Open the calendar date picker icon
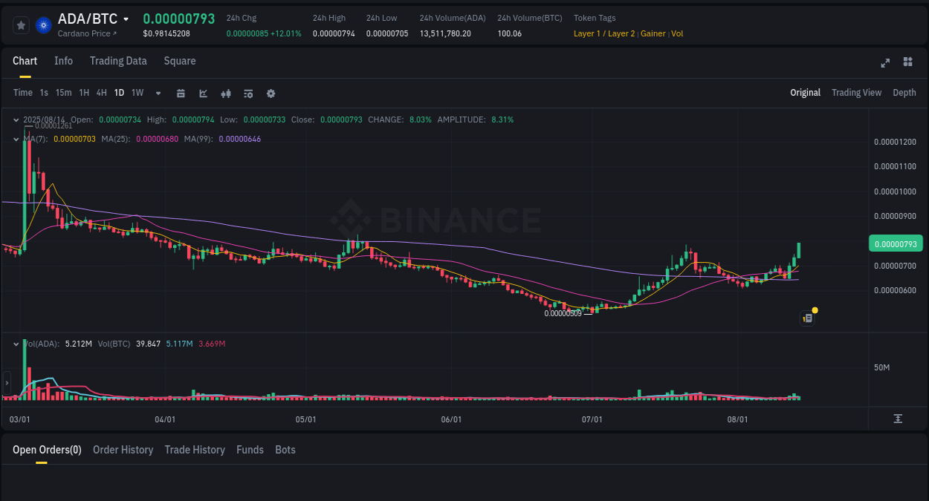Screen dimensions: 929x501 pyautogui.click(x=181, y=94)
